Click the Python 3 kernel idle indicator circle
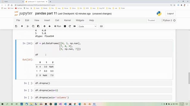Viewport: 190px width, 106px height. tap(174, 20)
